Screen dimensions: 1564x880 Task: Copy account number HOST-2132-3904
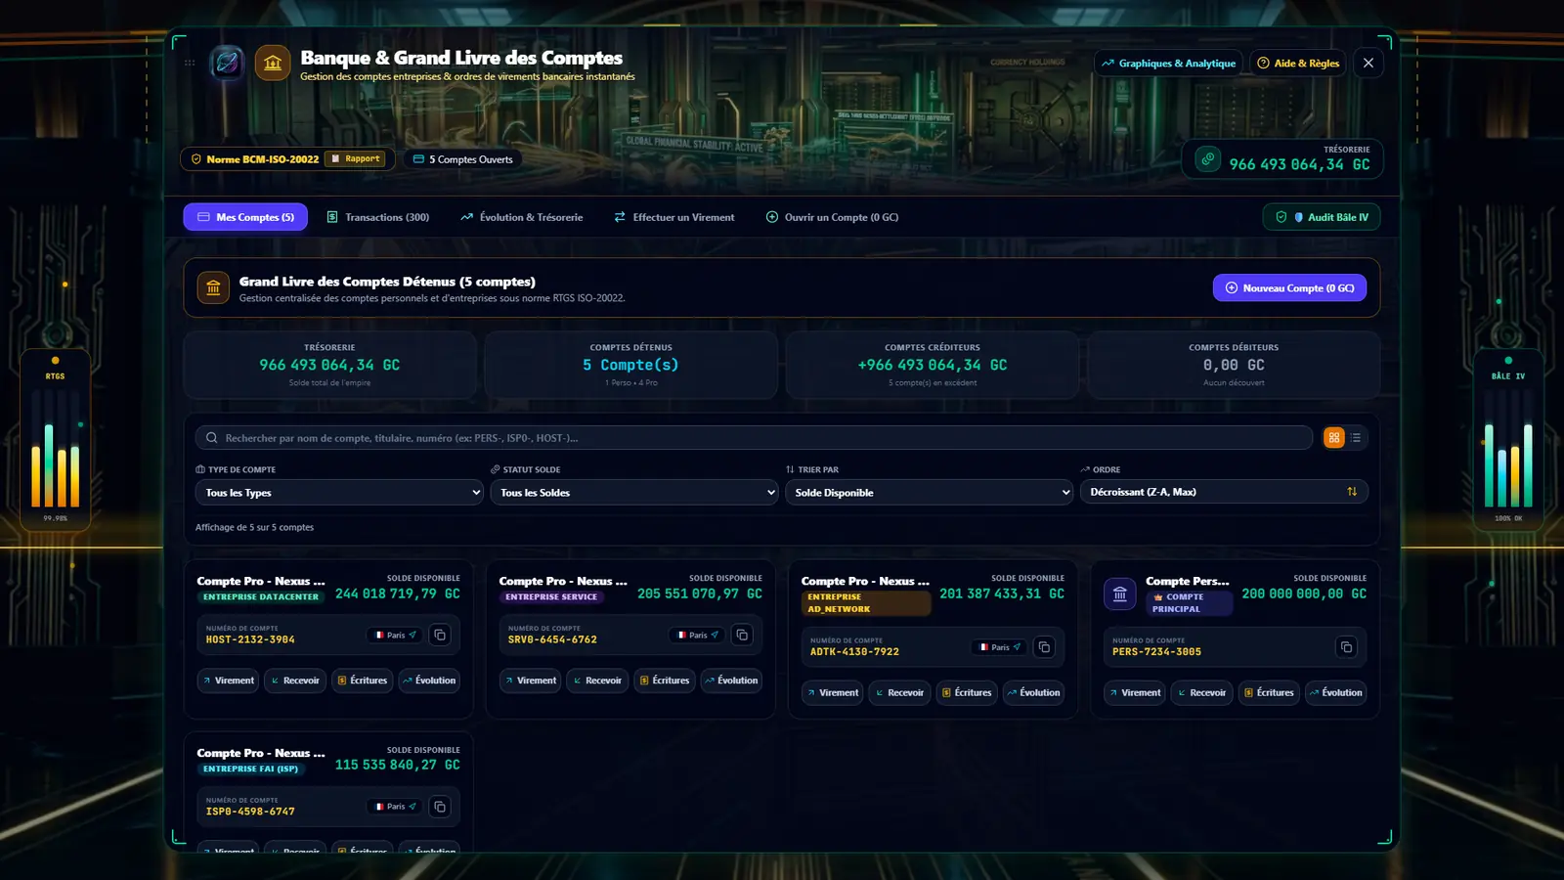440,635
